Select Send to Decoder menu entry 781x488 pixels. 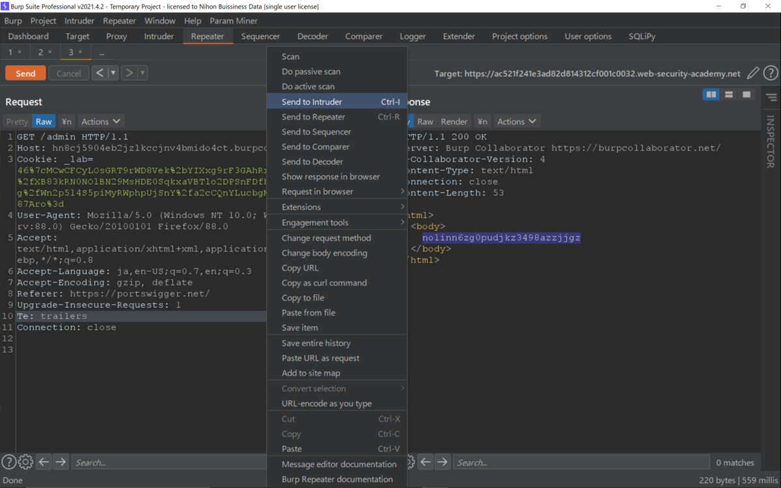tap(337, 161)
